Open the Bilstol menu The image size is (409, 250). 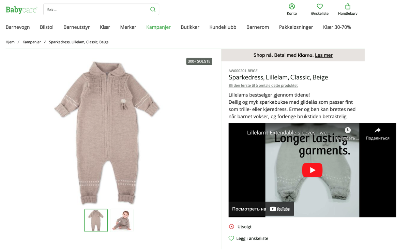pyautogui.click(x=47, y=27)
